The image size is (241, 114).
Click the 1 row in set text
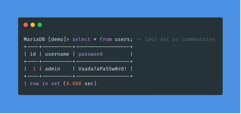coord(42,84)
